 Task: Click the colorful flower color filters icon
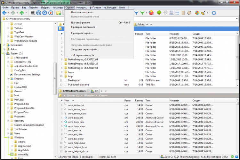pyautogui.click(x=197, y=13)
